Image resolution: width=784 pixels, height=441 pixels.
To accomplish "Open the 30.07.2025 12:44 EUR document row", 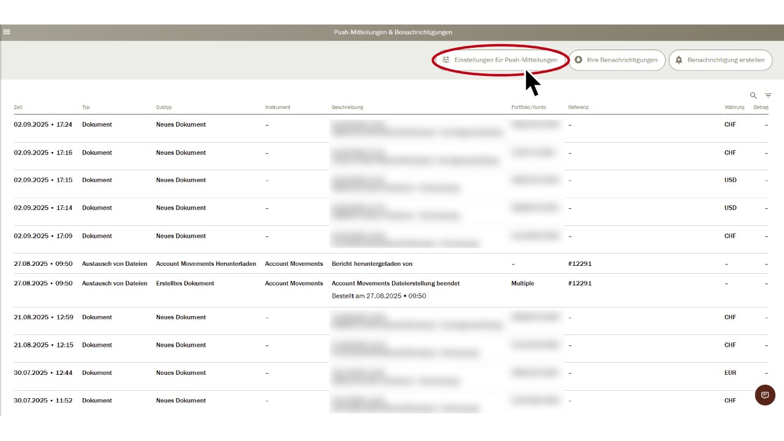I will coord(184,373).
